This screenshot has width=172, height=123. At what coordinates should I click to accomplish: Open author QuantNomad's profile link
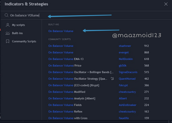pos(127,79)
